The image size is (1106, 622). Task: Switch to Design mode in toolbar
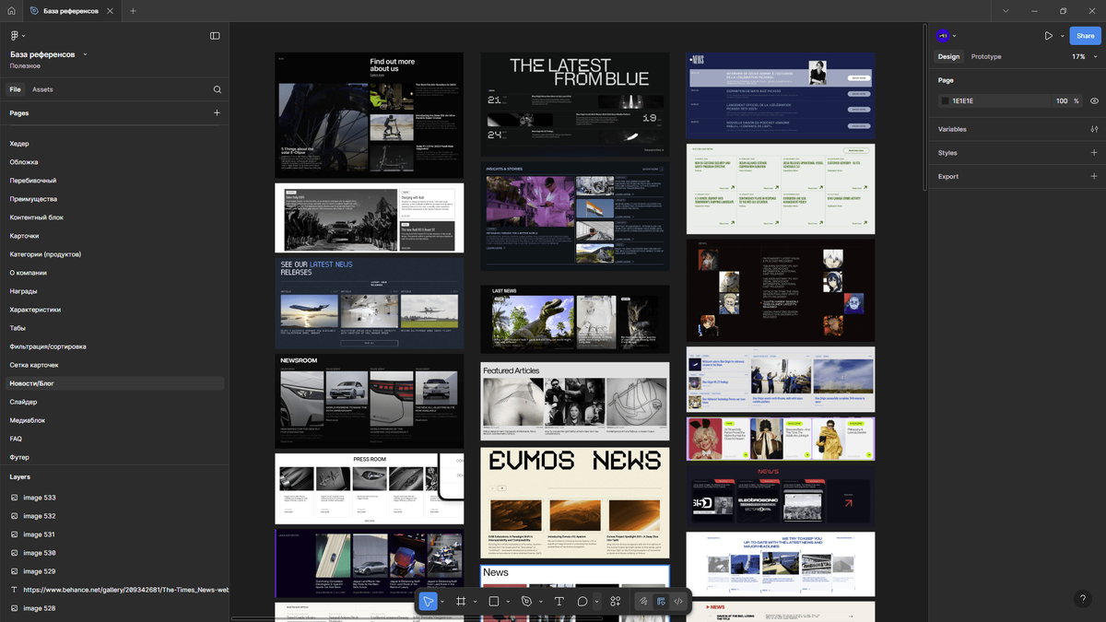coord(662,601)
